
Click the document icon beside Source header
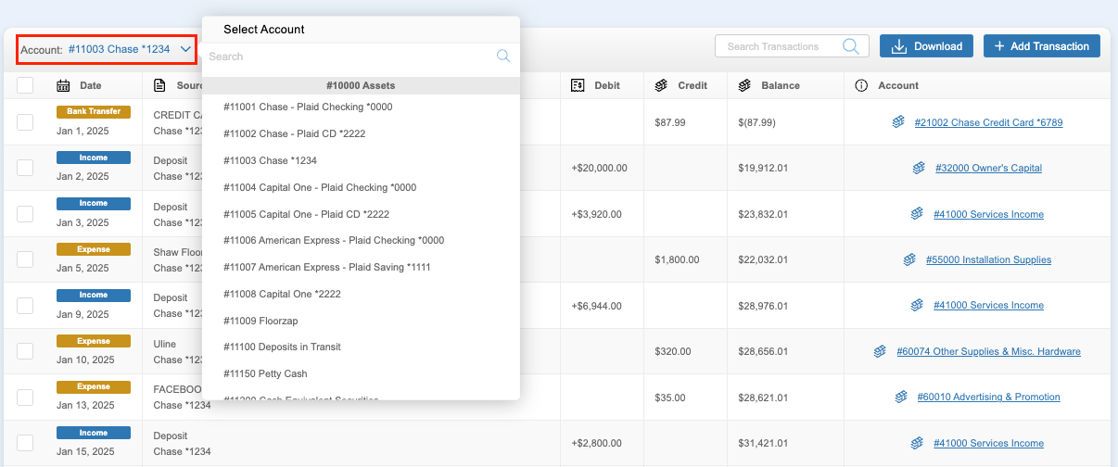pos(159,85)
